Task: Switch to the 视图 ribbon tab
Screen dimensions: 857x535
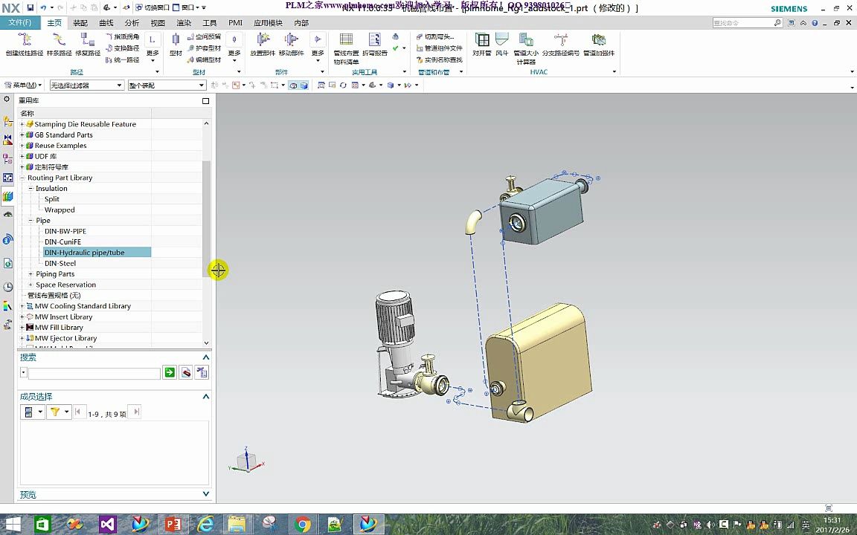Action: [158, 23]
